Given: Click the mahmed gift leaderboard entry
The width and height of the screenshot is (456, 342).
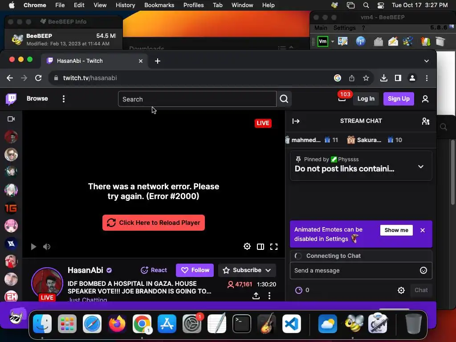Looking at the screenshot, I should tap(312, 140).
